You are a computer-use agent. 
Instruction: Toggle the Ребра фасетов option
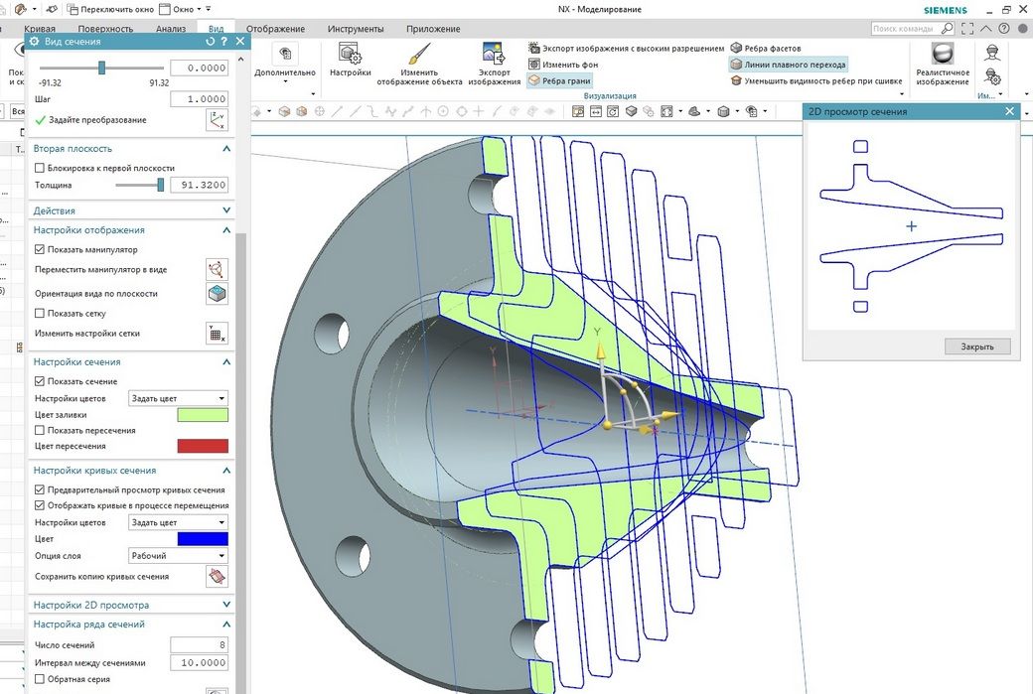(x=765, y=48)
